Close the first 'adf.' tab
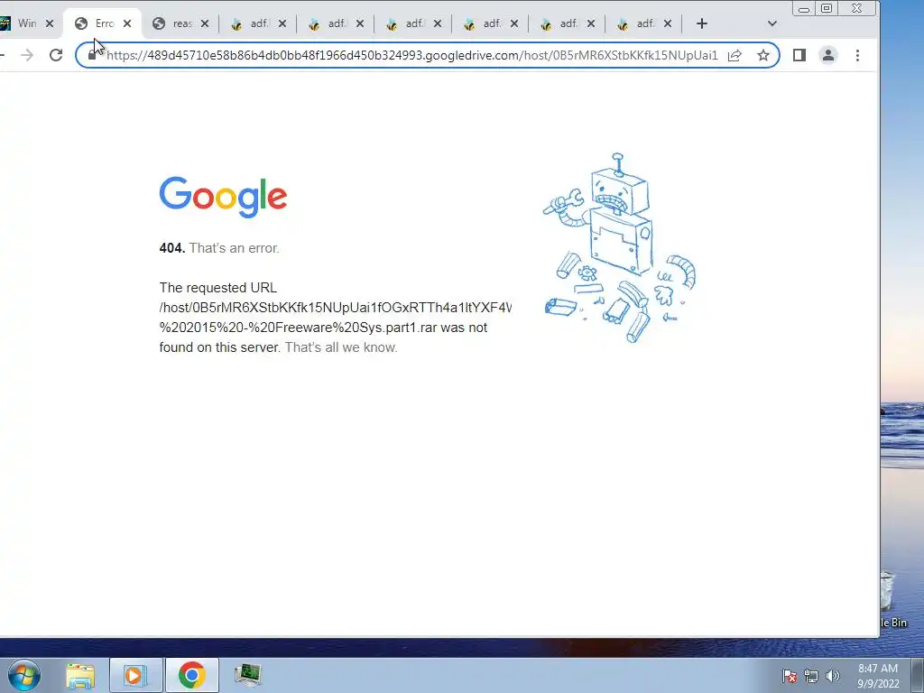This screenshot has width=924, height=693. point(282,23)
